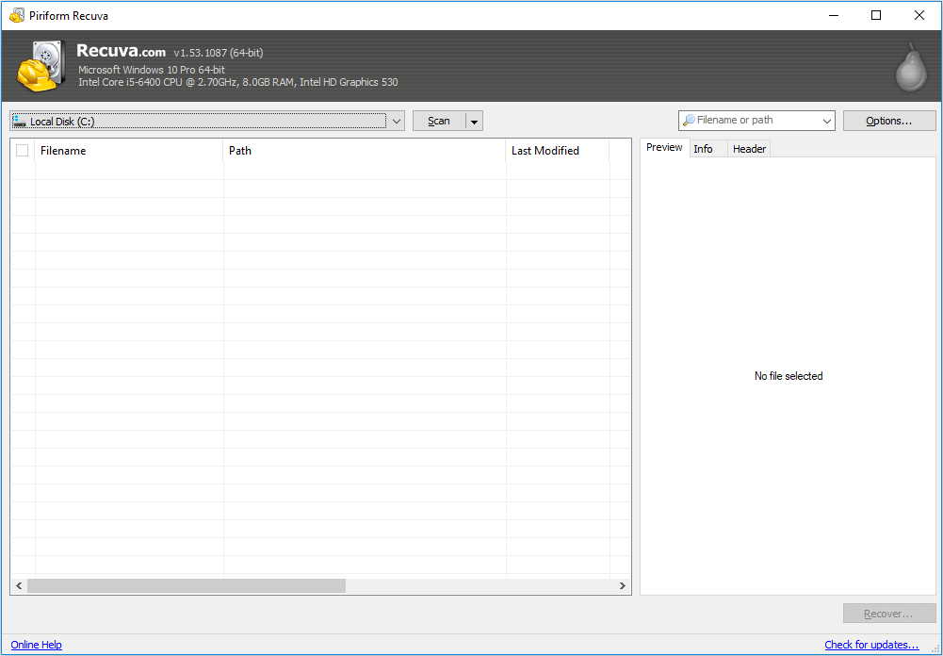Click Check for updates
The image size is (943, 656).
coord(871,645)
